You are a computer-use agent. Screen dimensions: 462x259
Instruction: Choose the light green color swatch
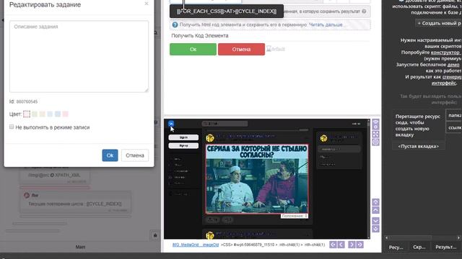(x=35, y=114)
